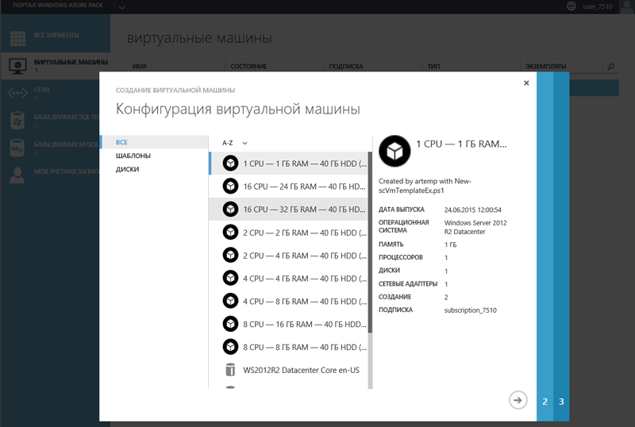Select the ДИСКИ filter category
Image resolution: width=635 pixels, height=427 pixels.
(x=127, y=169)
